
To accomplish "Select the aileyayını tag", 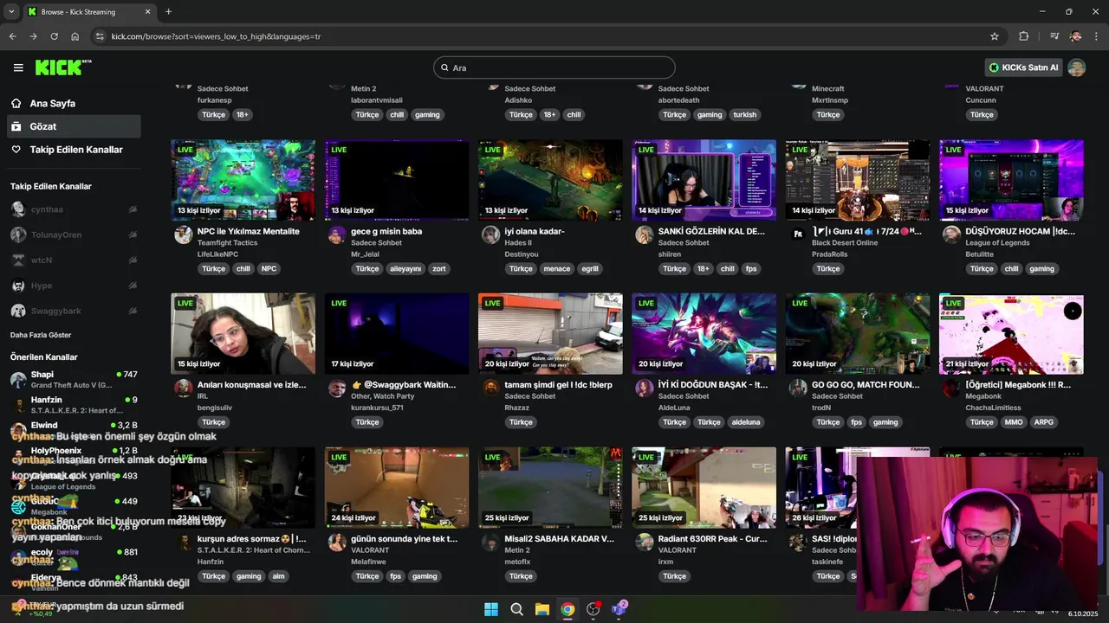I will (x=405, y=269).
